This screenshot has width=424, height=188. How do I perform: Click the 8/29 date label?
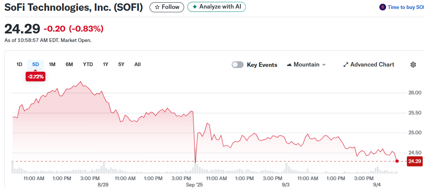pos(103,185)
